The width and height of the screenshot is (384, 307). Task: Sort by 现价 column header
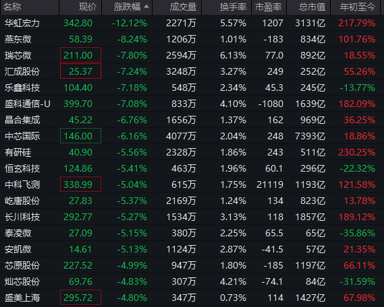(88, 7)
